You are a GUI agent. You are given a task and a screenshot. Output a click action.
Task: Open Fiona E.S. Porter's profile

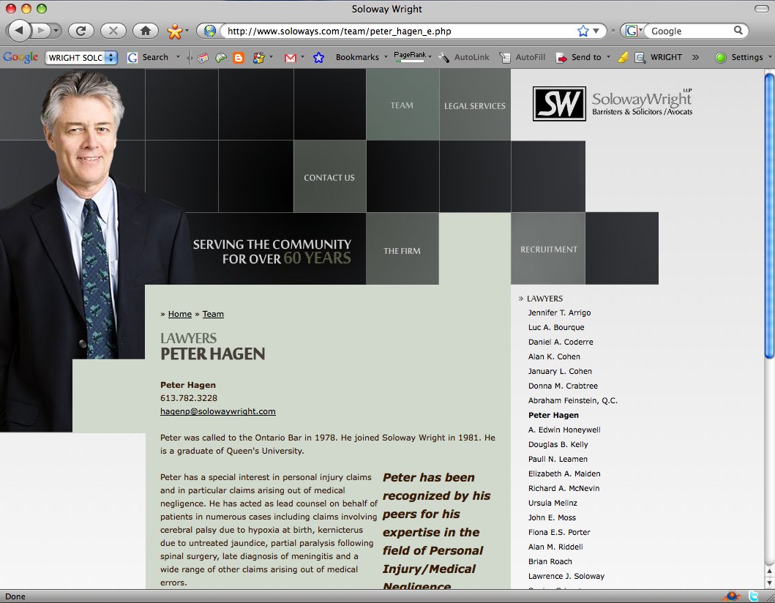coord(559,532)
